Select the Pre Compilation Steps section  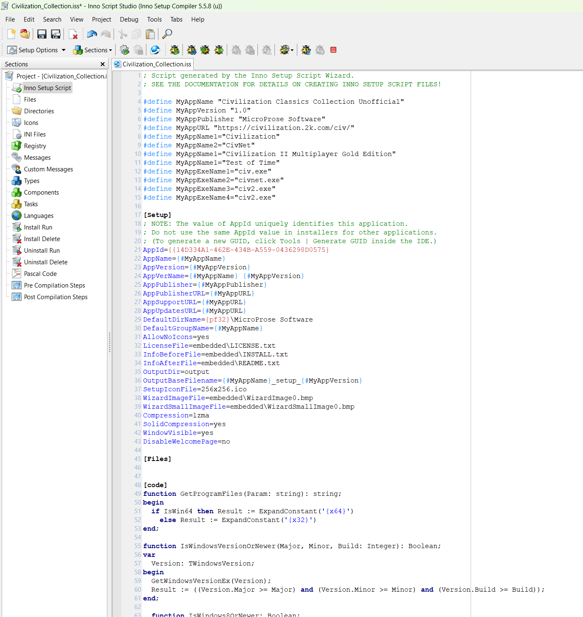click(54, 285)
